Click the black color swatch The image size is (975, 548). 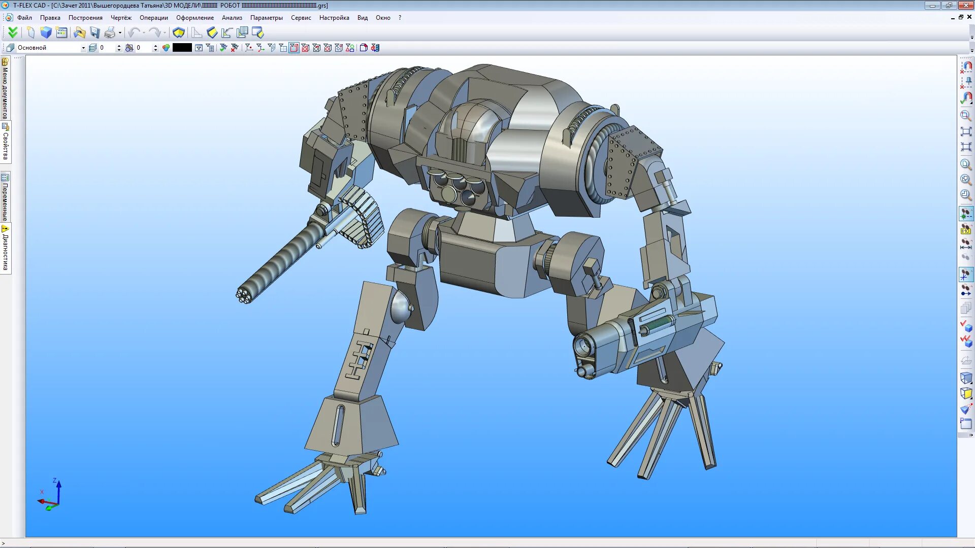point(182,48)
